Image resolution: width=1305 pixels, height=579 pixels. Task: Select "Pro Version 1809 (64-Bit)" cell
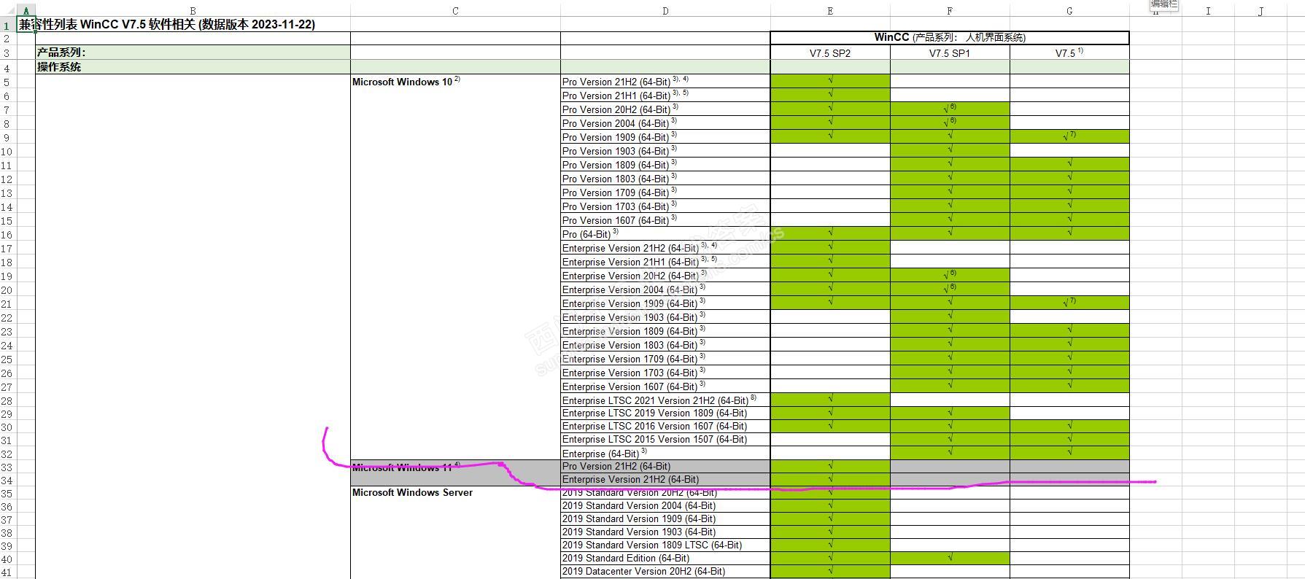665,165
